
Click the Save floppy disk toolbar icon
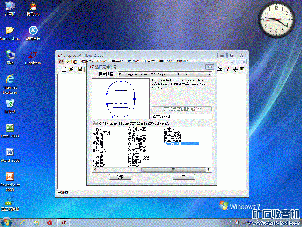coord(80,69)
